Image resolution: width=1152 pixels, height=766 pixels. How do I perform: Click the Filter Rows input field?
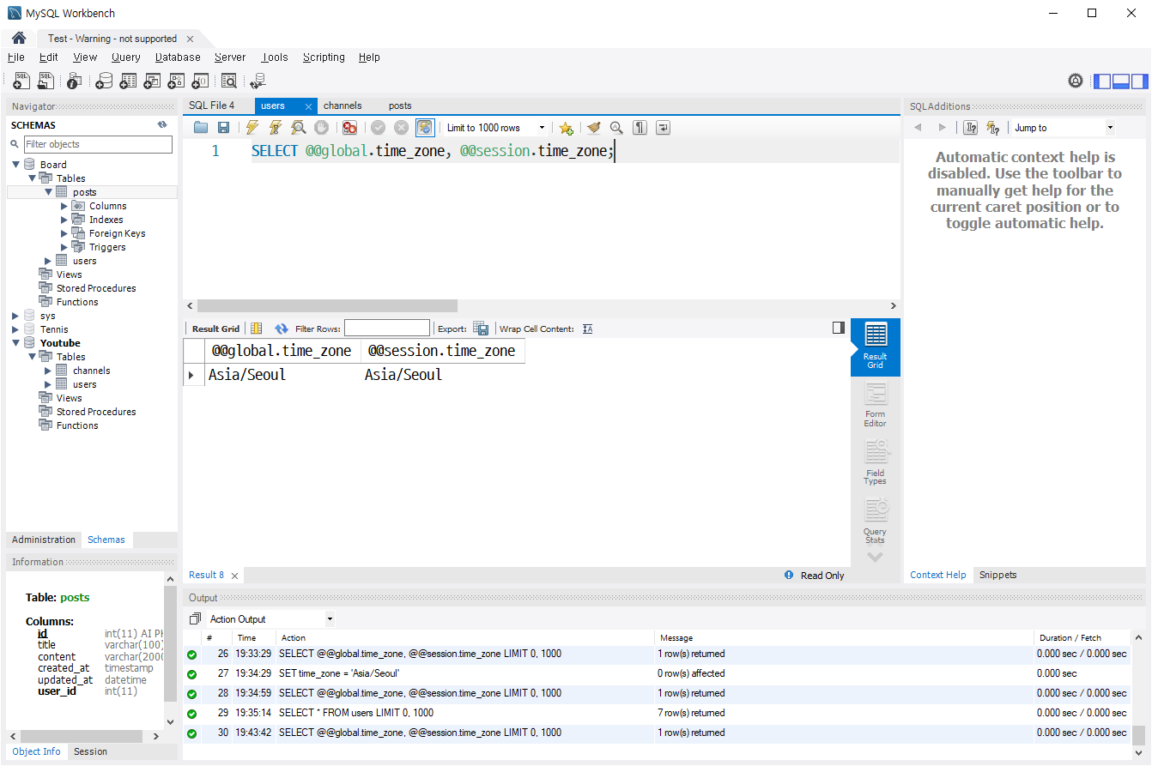387,329
